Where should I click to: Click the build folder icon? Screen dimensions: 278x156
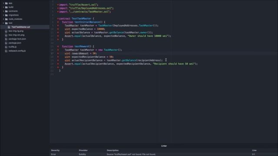coord(7,7)
